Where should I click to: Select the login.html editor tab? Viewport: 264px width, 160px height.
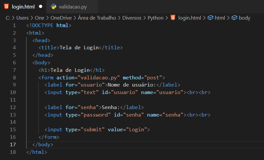tap(23, 7)
